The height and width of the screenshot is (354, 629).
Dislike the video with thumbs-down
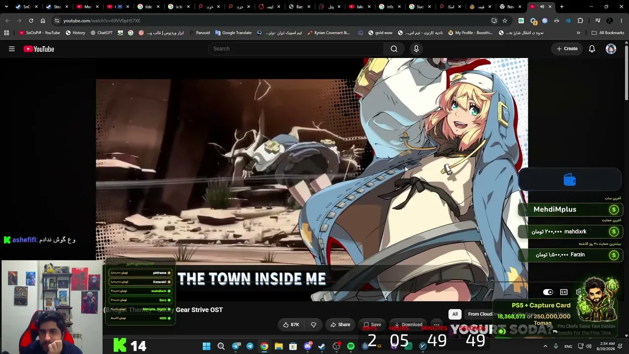click(x=314, y=324)
